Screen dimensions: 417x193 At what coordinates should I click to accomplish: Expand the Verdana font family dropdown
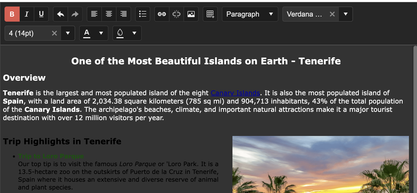pyautogui.click(x=346, y=14)
